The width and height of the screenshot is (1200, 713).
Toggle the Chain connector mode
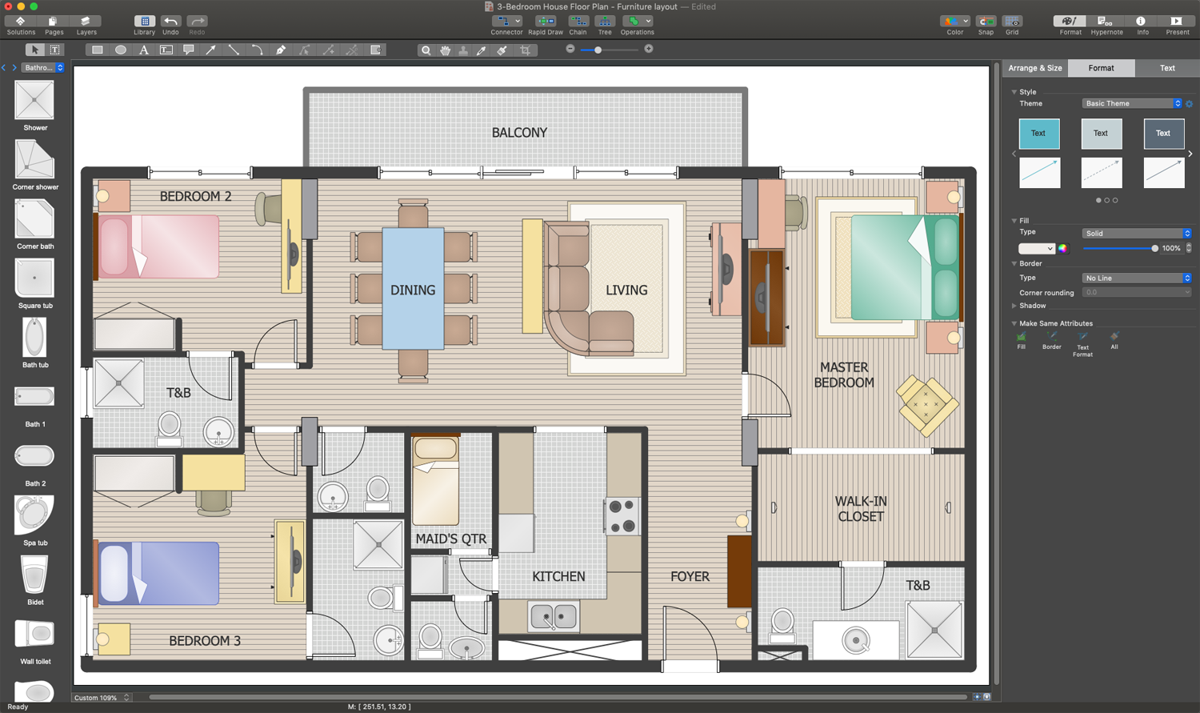coord(578,22)
